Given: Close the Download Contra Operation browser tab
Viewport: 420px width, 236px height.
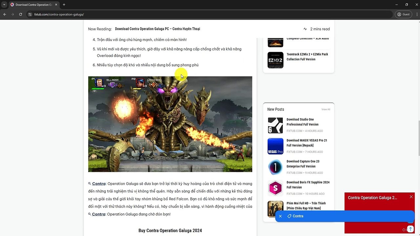Looking at the screenshot, I should pos(55,5).
